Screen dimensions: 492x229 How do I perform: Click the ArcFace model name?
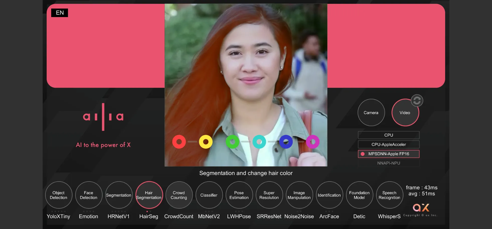pos(329,216)
